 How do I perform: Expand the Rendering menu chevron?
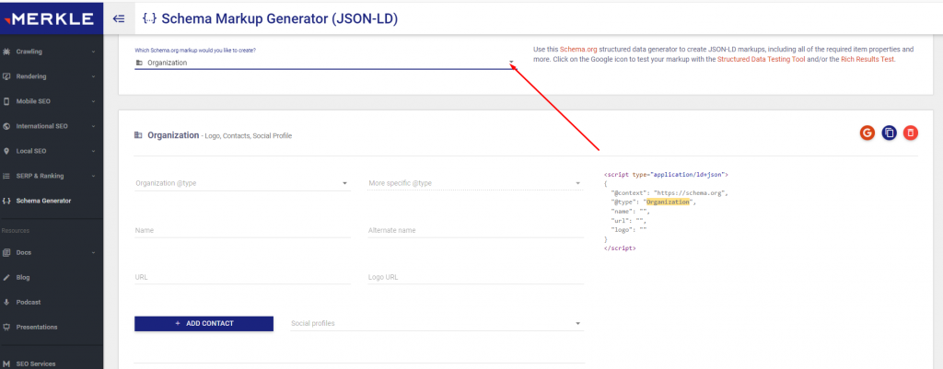coord(93,76)
